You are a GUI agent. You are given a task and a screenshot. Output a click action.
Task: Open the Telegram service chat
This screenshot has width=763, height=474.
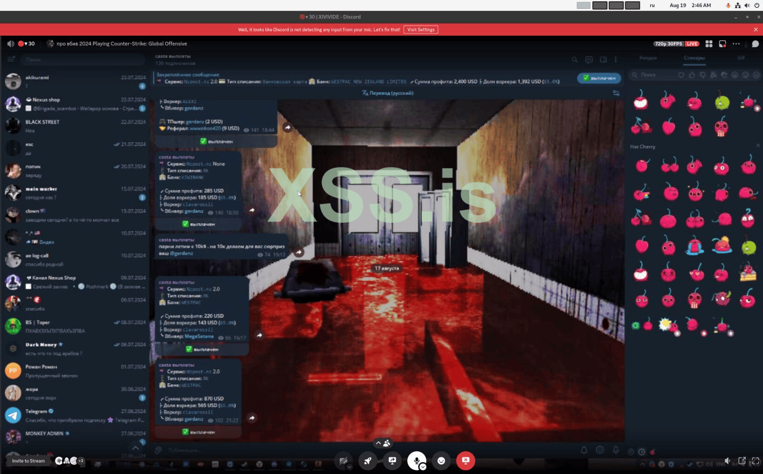coord(75,415)
